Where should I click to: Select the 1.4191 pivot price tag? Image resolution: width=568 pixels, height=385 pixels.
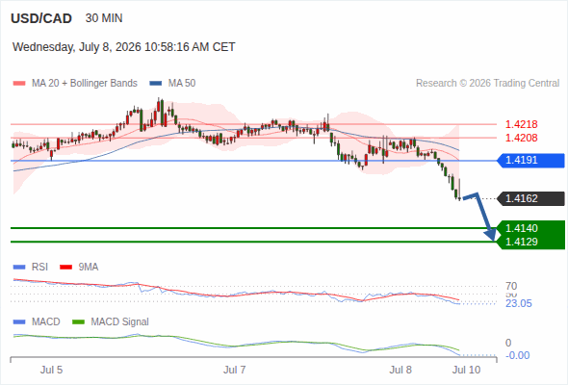530,160
